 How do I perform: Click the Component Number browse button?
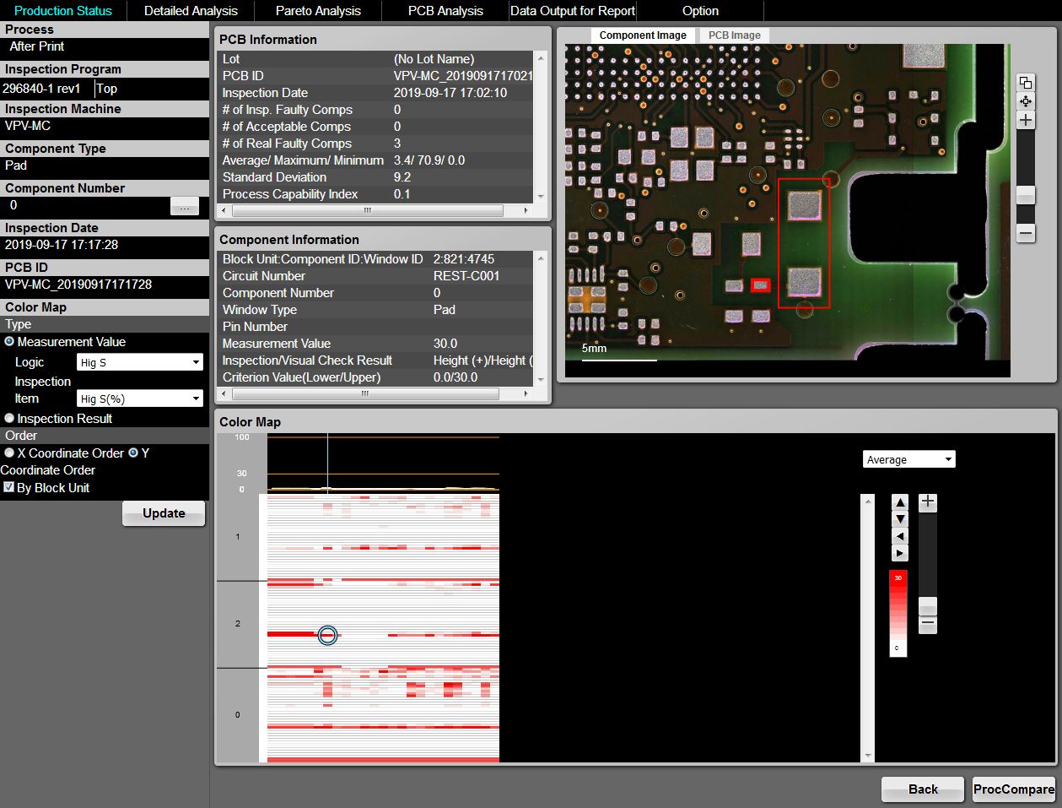click(184, 206)
